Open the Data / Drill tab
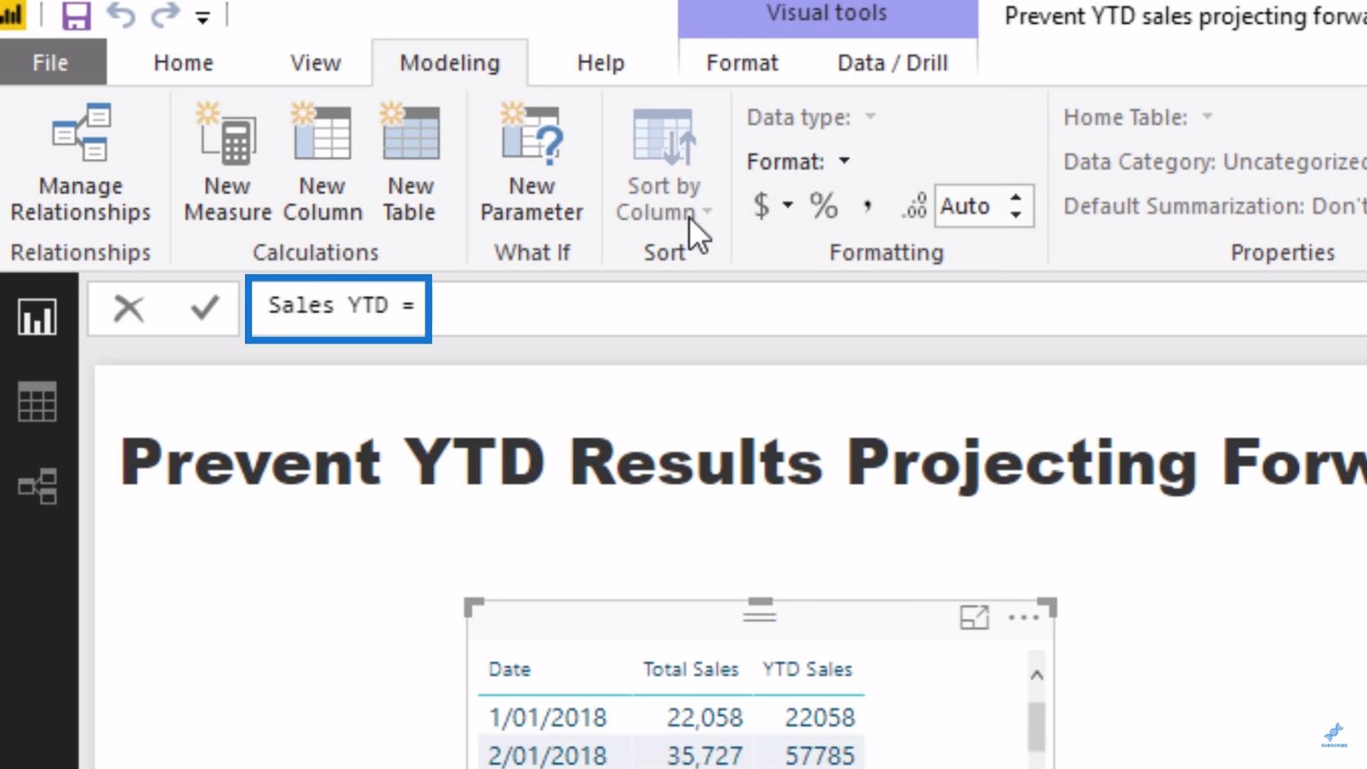This screenshot has height=769, width=1367. pos(893,63)
